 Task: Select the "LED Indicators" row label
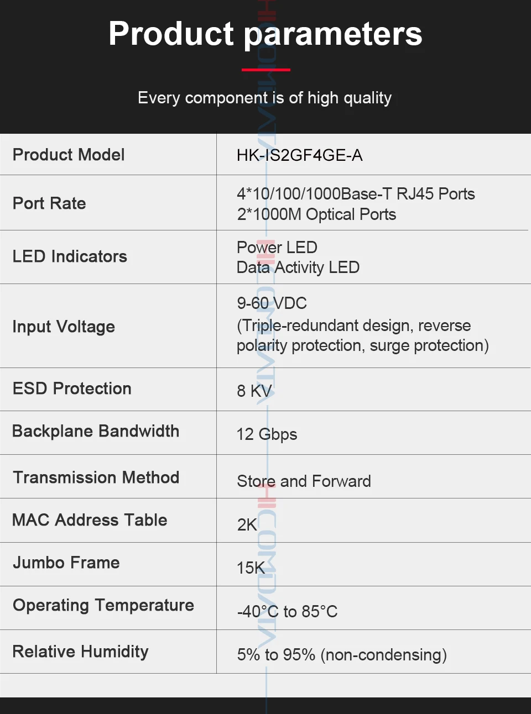click(70, 256)
